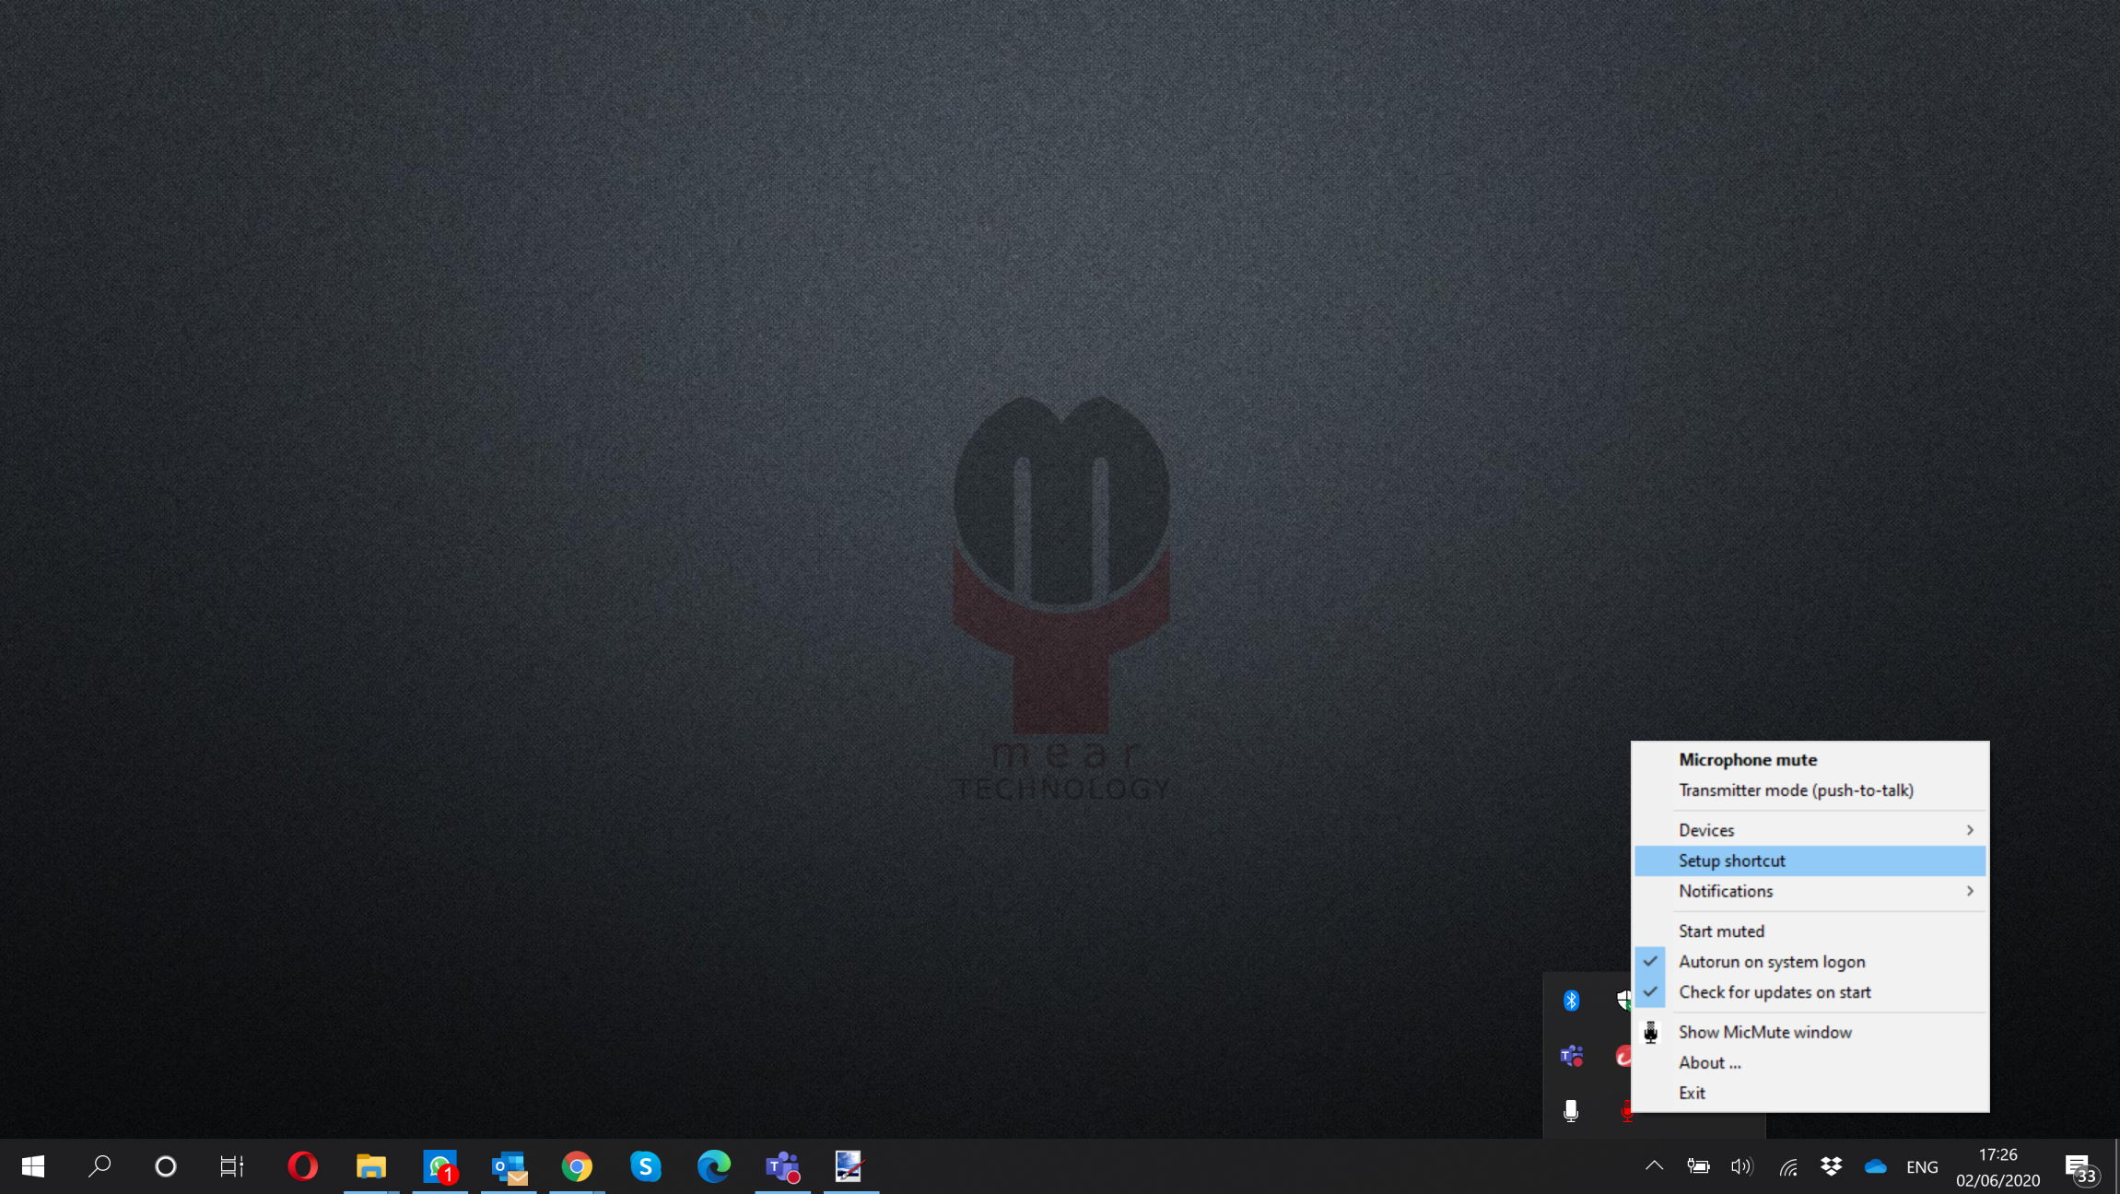Open Task View on the taskbar

231,1166
